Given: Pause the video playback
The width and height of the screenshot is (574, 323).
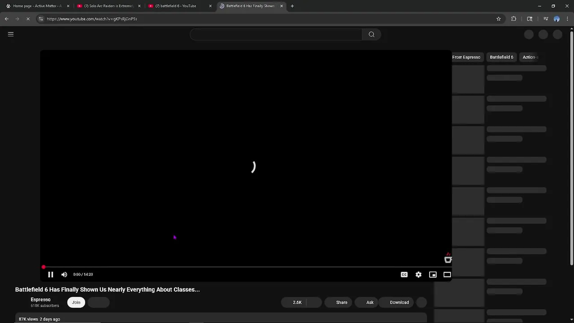Looking at the screenshot, I should (x=51, y=275).
